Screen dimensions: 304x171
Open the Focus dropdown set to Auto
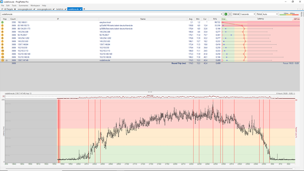point(270,14)
